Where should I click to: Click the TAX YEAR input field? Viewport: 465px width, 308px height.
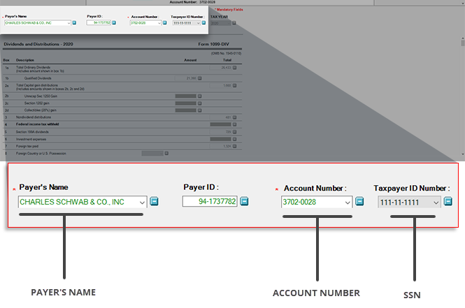pos(220,23)
